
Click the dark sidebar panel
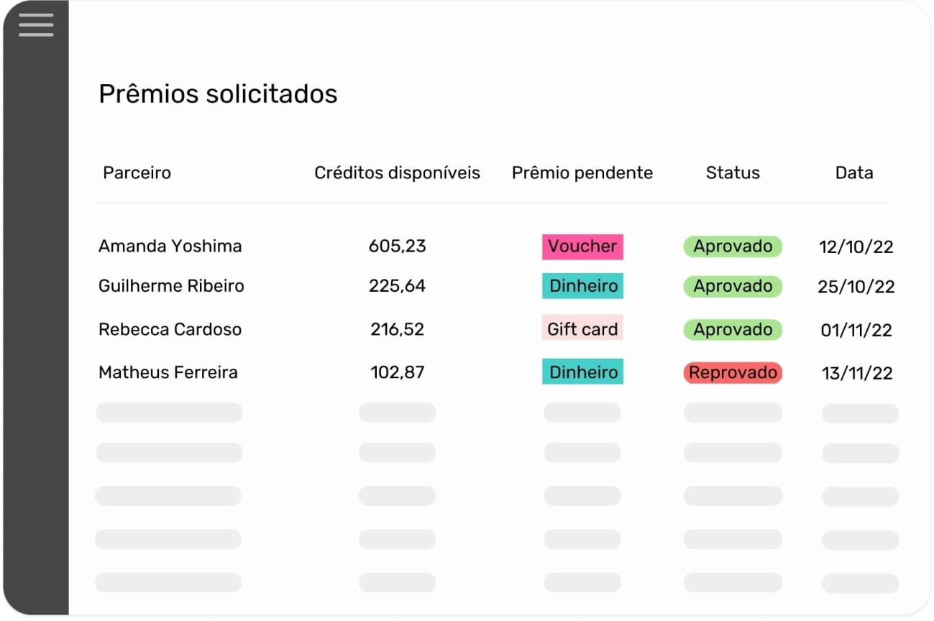35,323
